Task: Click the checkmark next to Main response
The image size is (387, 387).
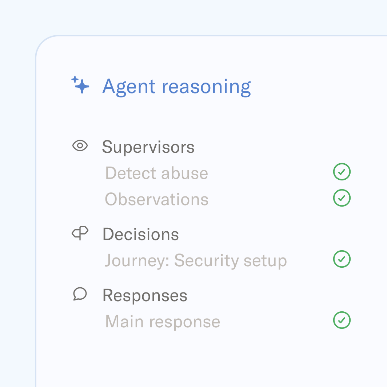Action: pyautogui.click(x=342, y=320)
